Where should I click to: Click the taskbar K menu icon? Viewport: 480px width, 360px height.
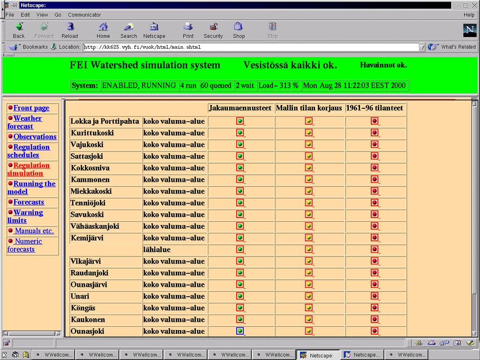coord(5,355)
